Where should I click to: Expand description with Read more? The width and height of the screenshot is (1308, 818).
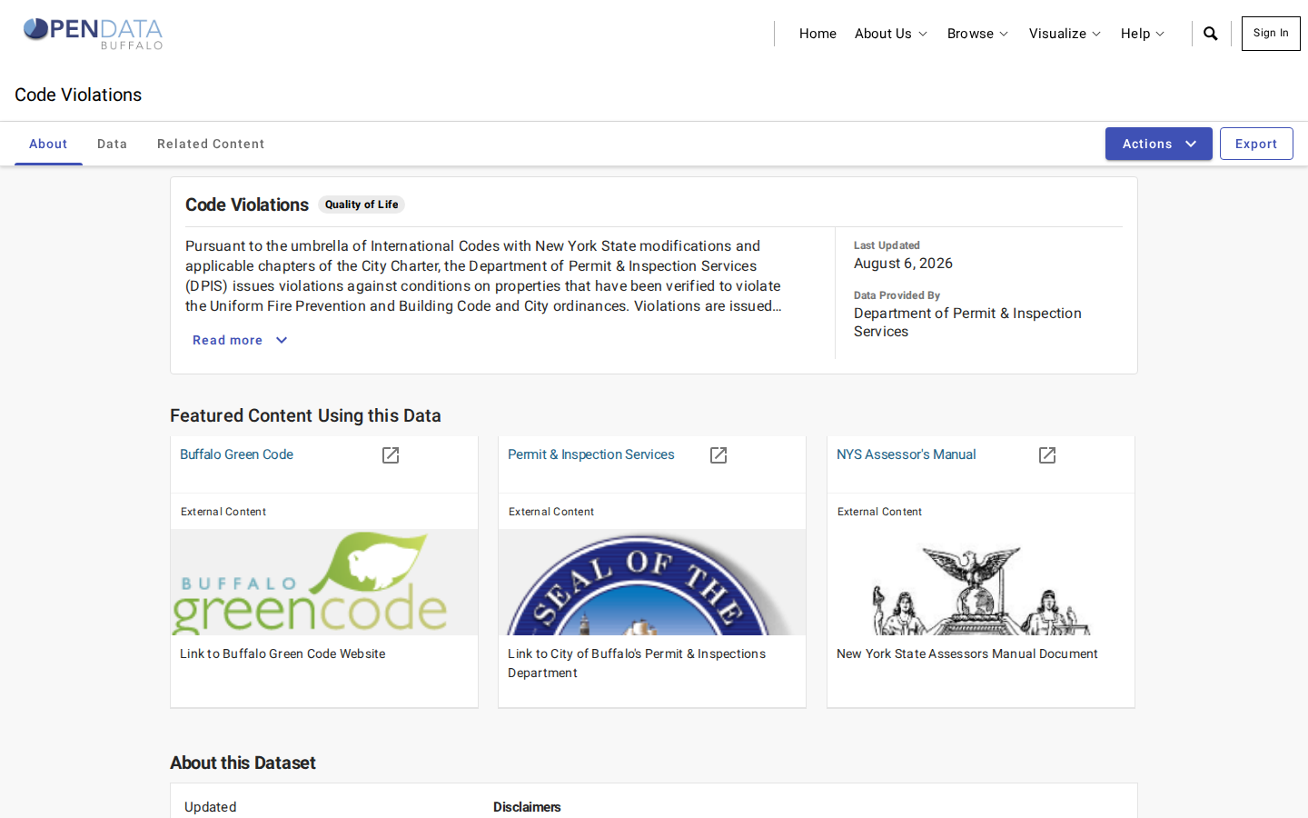[240, 340]
